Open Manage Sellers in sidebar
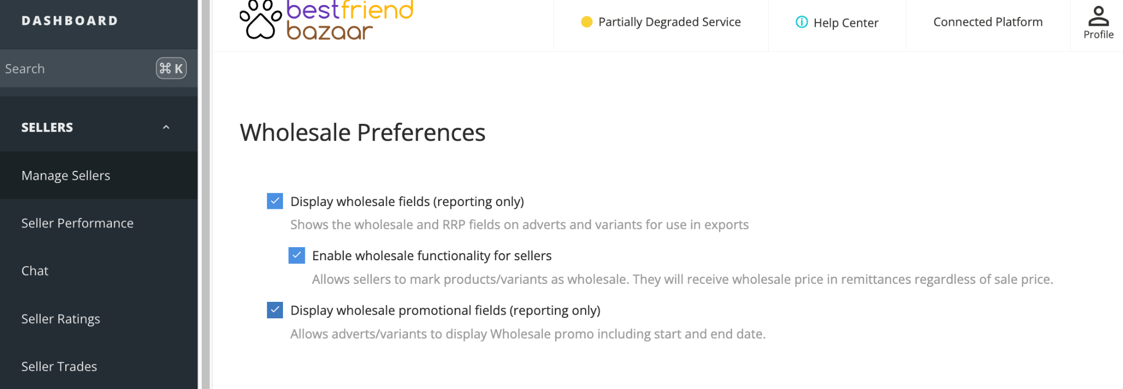Viewport: 1123px width, 389px height. 99,175
